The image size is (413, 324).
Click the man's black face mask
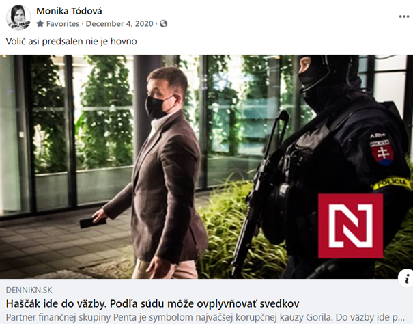pos(158,107)
